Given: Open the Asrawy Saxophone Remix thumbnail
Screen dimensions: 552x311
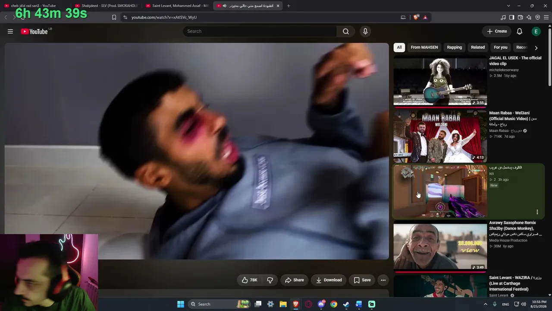Looking at the screenshot, I should point(440,247).
